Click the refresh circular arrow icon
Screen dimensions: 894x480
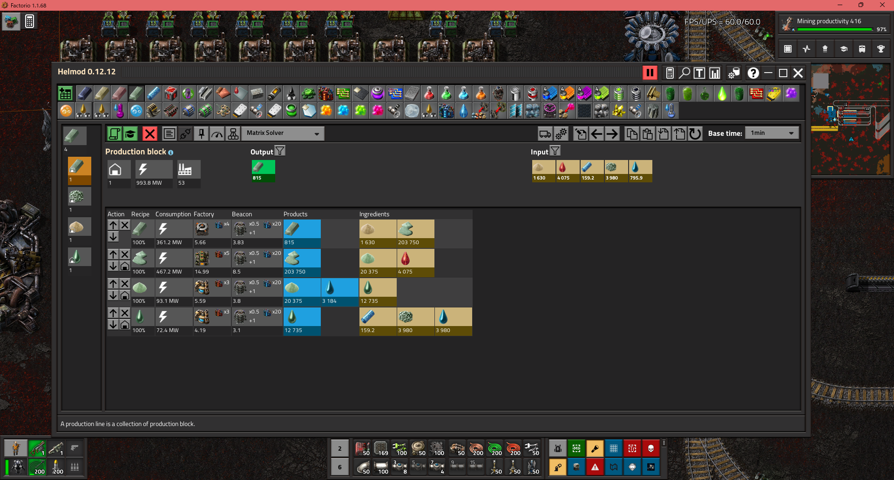point(695,134)
